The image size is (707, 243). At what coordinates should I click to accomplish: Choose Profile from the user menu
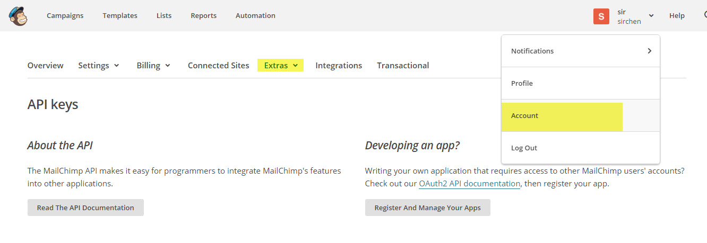pyautogui.click(x=581, y=83)
